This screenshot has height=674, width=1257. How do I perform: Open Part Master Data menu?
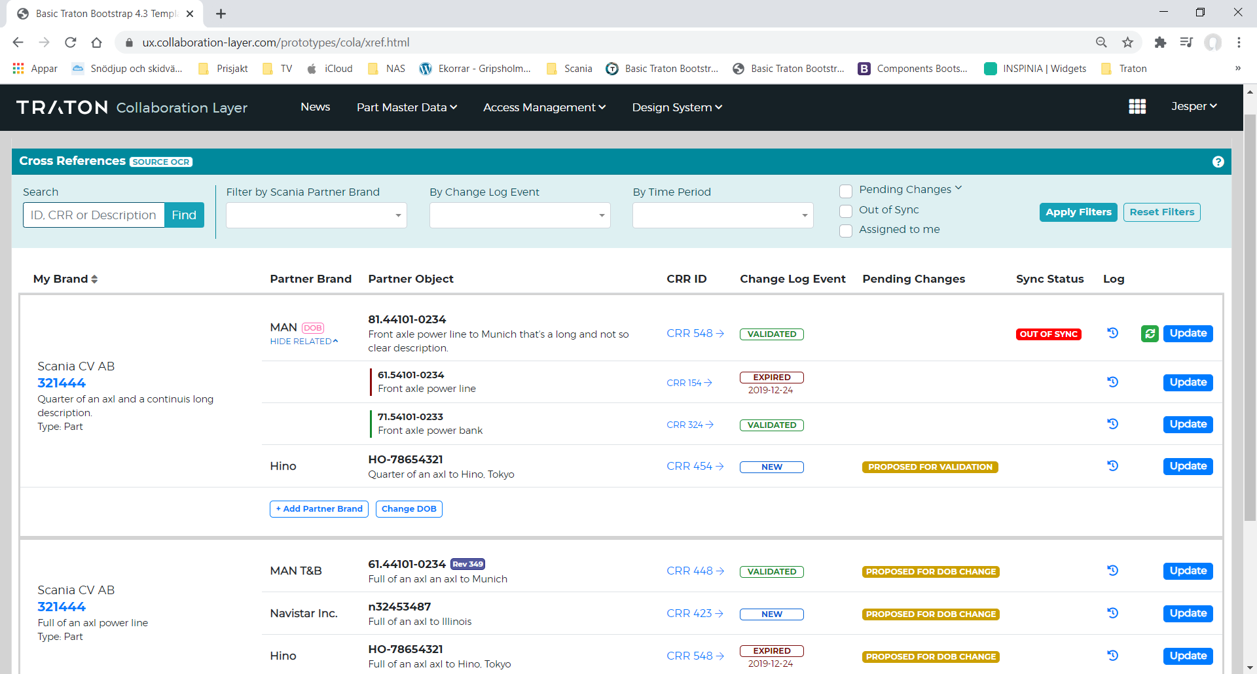(x=407, y=107)
